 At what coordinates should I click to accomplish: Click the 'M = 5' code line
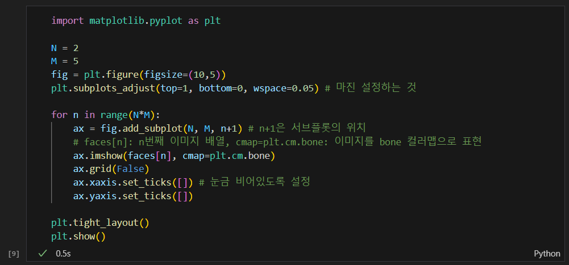tap(65, 61)
